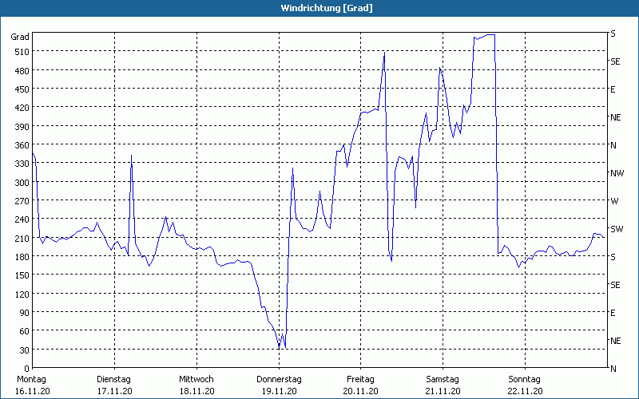Click the chart title 'Windrichtung [Grad]'

(x=327, y=8)
